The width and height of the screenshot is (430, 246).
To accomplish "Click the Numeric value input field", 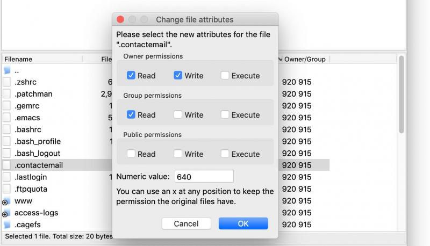I will (x=203, y=176).
